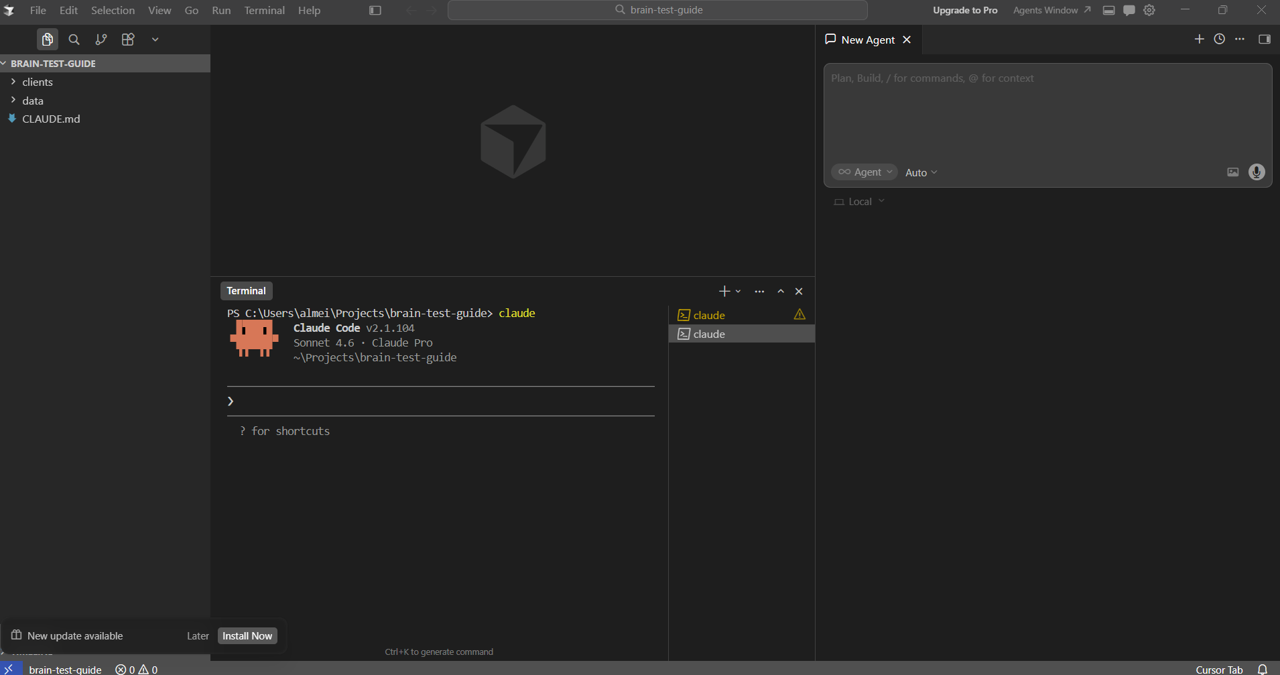
Task: Click the agent prompt input field
Action: tap(1047, 111)
